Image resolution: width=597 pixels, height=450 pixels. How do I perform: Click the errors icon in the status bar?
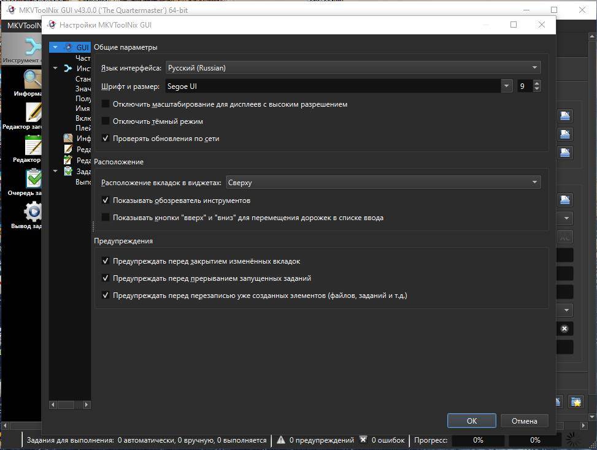(x=363, y=440)
